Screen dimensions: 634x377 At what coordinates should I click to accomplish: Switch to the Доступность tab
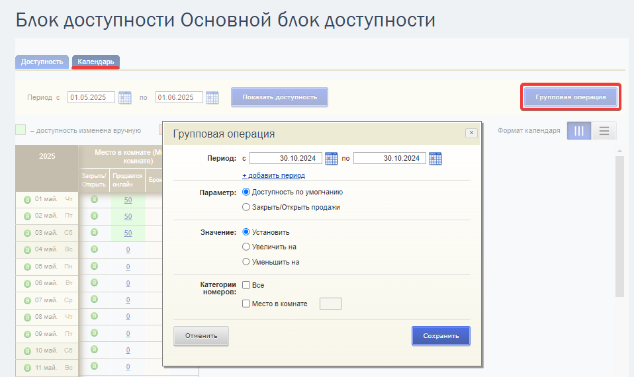tap(42, 62)
